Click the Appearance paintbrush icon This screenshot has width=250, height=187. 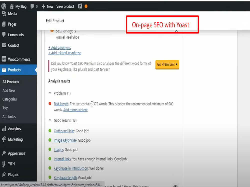point(4,153)
